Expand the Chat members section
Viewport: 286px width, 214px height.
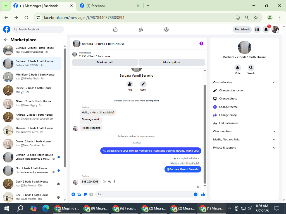[x=244, y=132]
